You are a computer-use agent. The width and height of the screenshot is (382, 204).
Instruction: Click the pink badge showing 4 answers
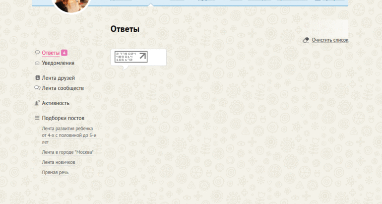tap(64, 53)
